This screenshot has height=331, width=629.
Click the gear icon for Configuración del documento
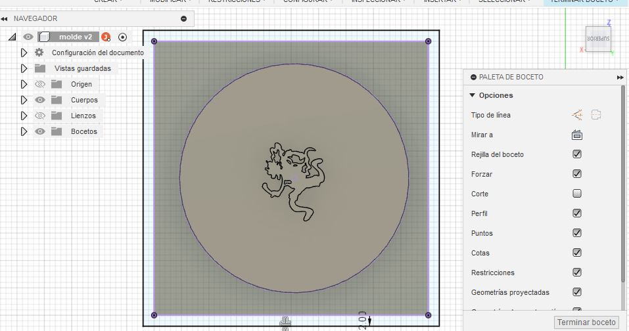coord(39,53)
